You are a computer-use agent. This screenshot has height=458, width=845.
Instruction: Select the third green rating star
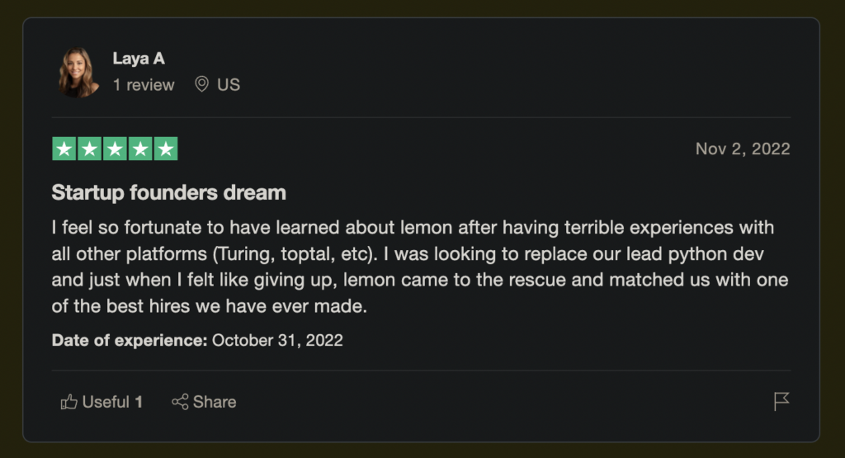pyautogui.click(x=115, y=149)
